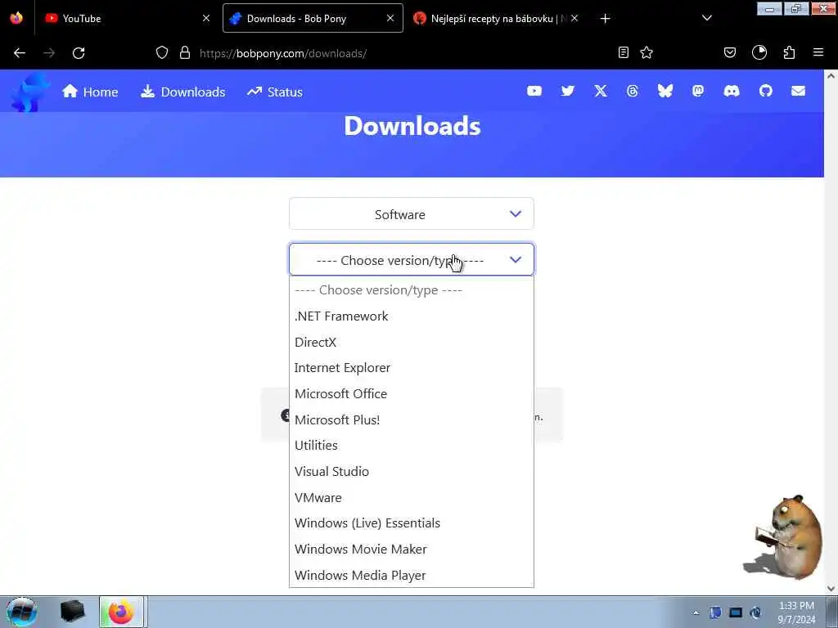This screenshot has height=628, width=838.
Task: Reload the page with refresh icon
Action: 79,53
